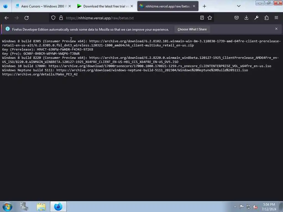Image resolution: width=283 pixels, height=212 pixels.
Task: Toggle reader view icon
Action: [x=202, y=18]
